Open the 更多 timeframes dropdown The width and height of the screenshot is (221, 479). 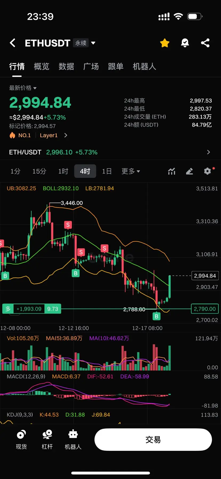131,171
